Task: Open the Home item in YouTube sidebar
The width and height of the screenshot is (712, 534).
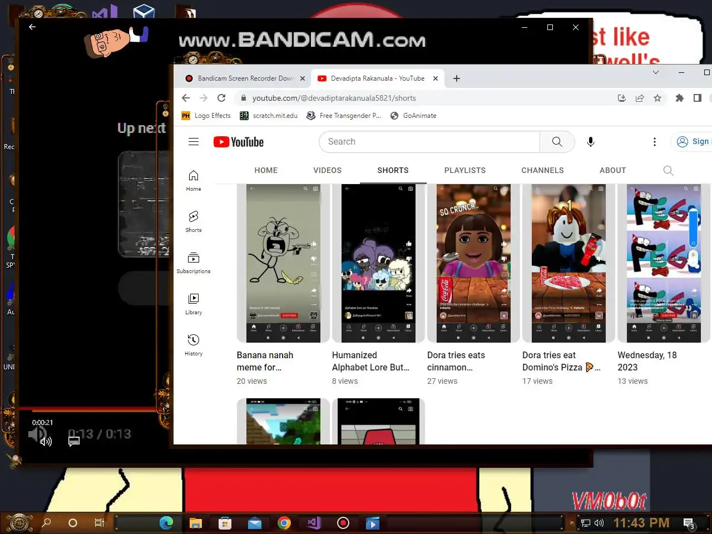Action: [x=194, y=181]
